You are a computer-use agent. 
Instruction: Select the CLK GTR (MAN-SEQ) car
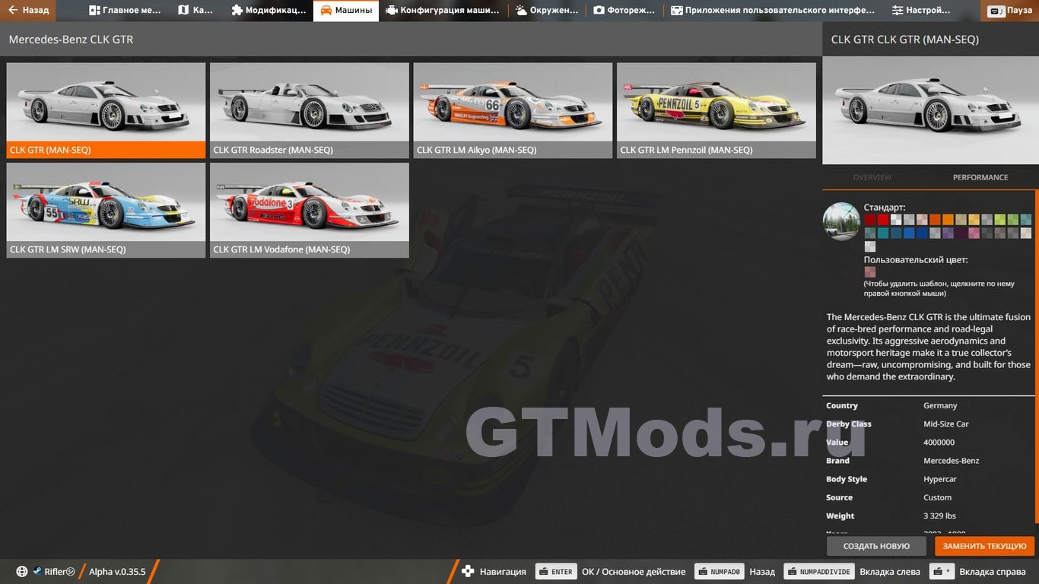[x=106, y=110]
